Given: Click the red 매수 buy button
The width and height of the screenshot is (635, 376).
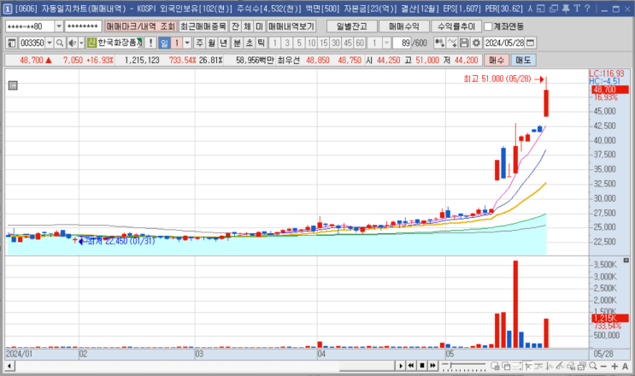Looking at the screenshot, I should click(497, 61).
